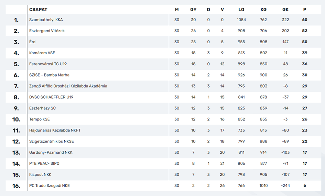Click the GK goal difference header
Image resolution: width=325 pixels, height=196 pixels.
[285, 10]
